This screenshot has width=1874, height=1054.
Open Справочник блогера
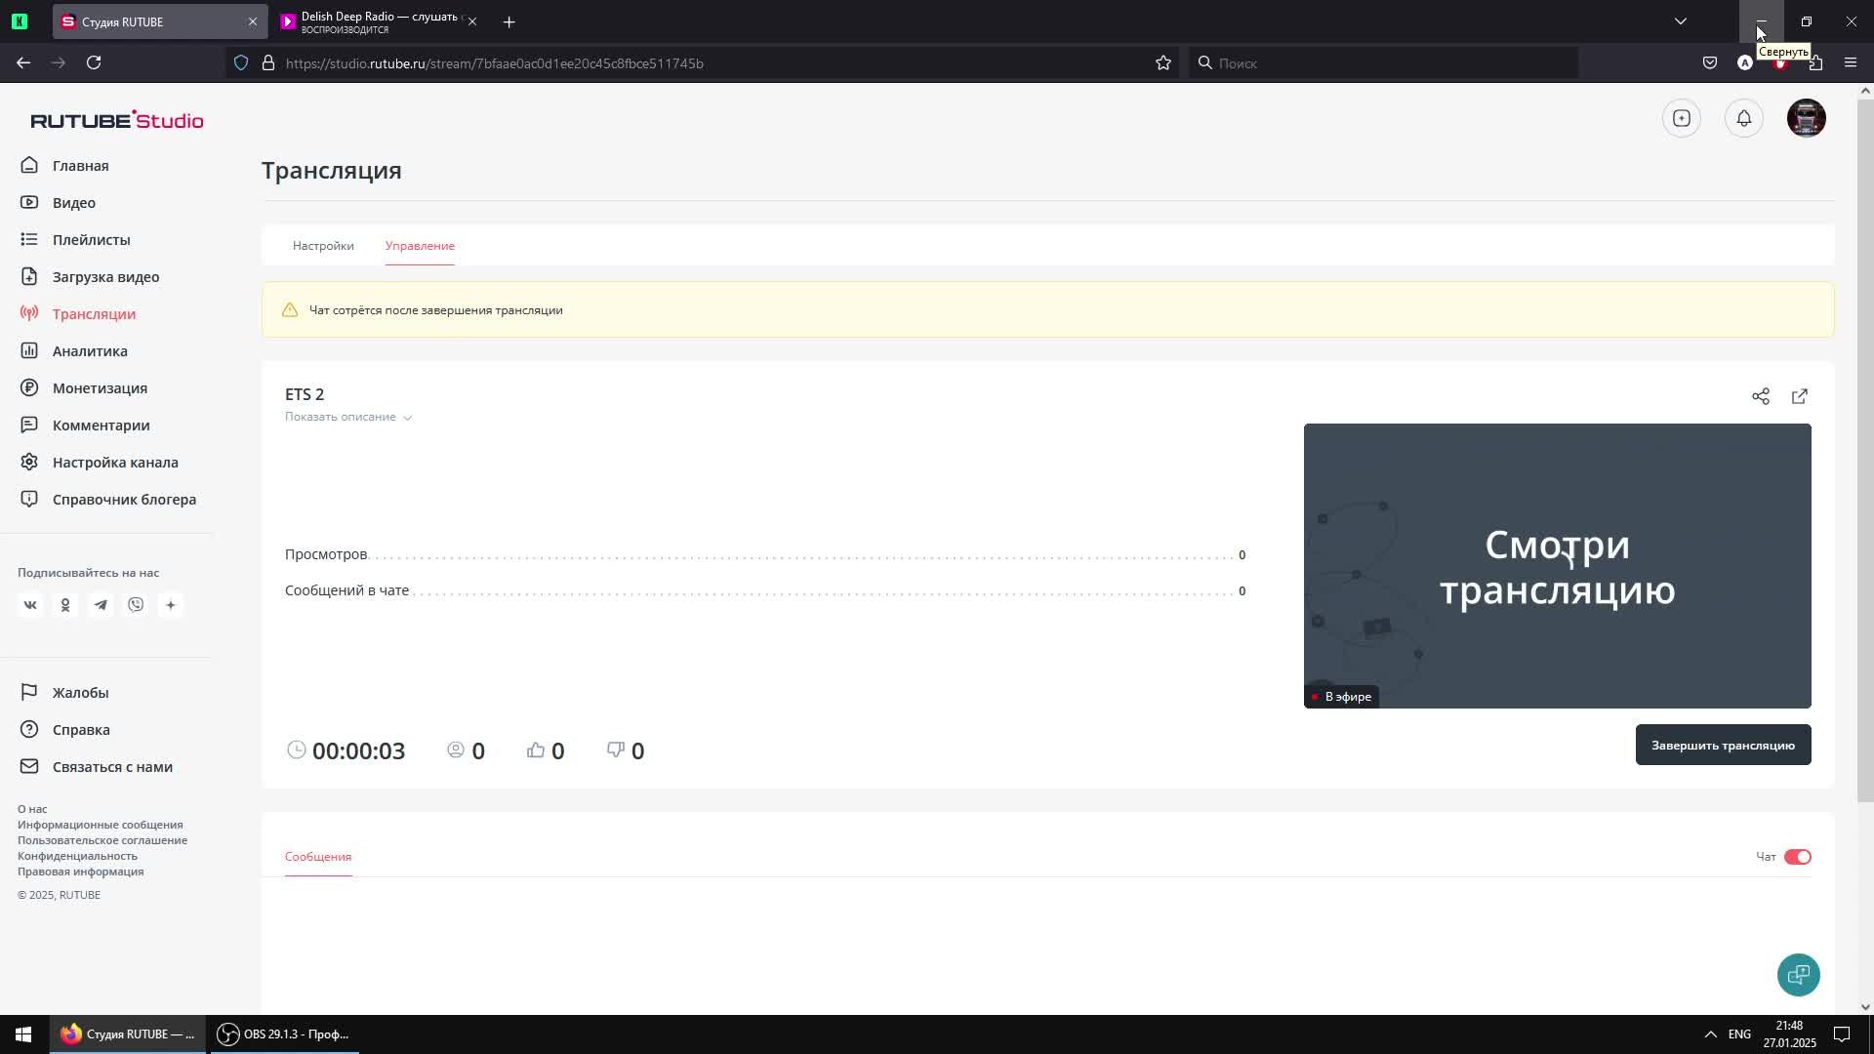pyautogui.click(x=108, y=500)
